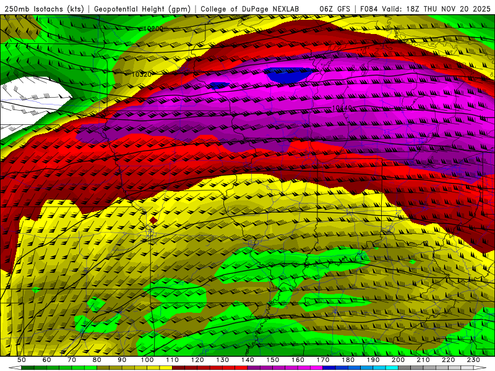Click the colorbar value 170

tap(323, 360)
